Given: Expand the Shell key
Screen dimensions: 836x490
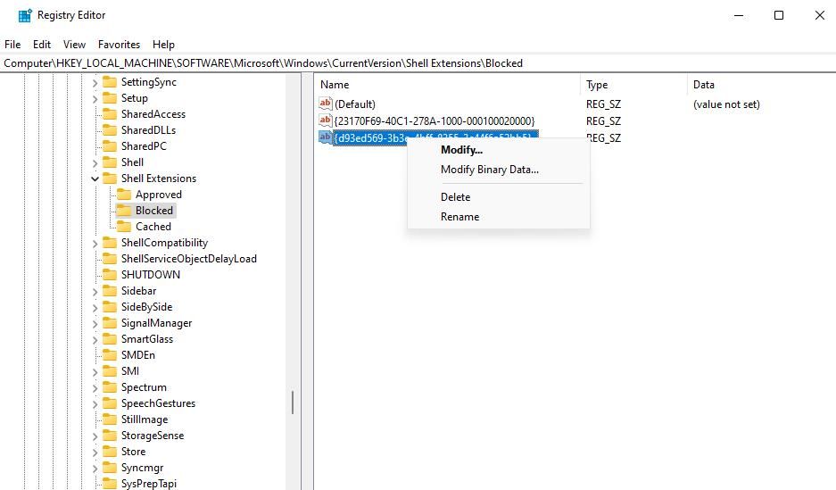Looking at the screenshot, I should [95, 162].
